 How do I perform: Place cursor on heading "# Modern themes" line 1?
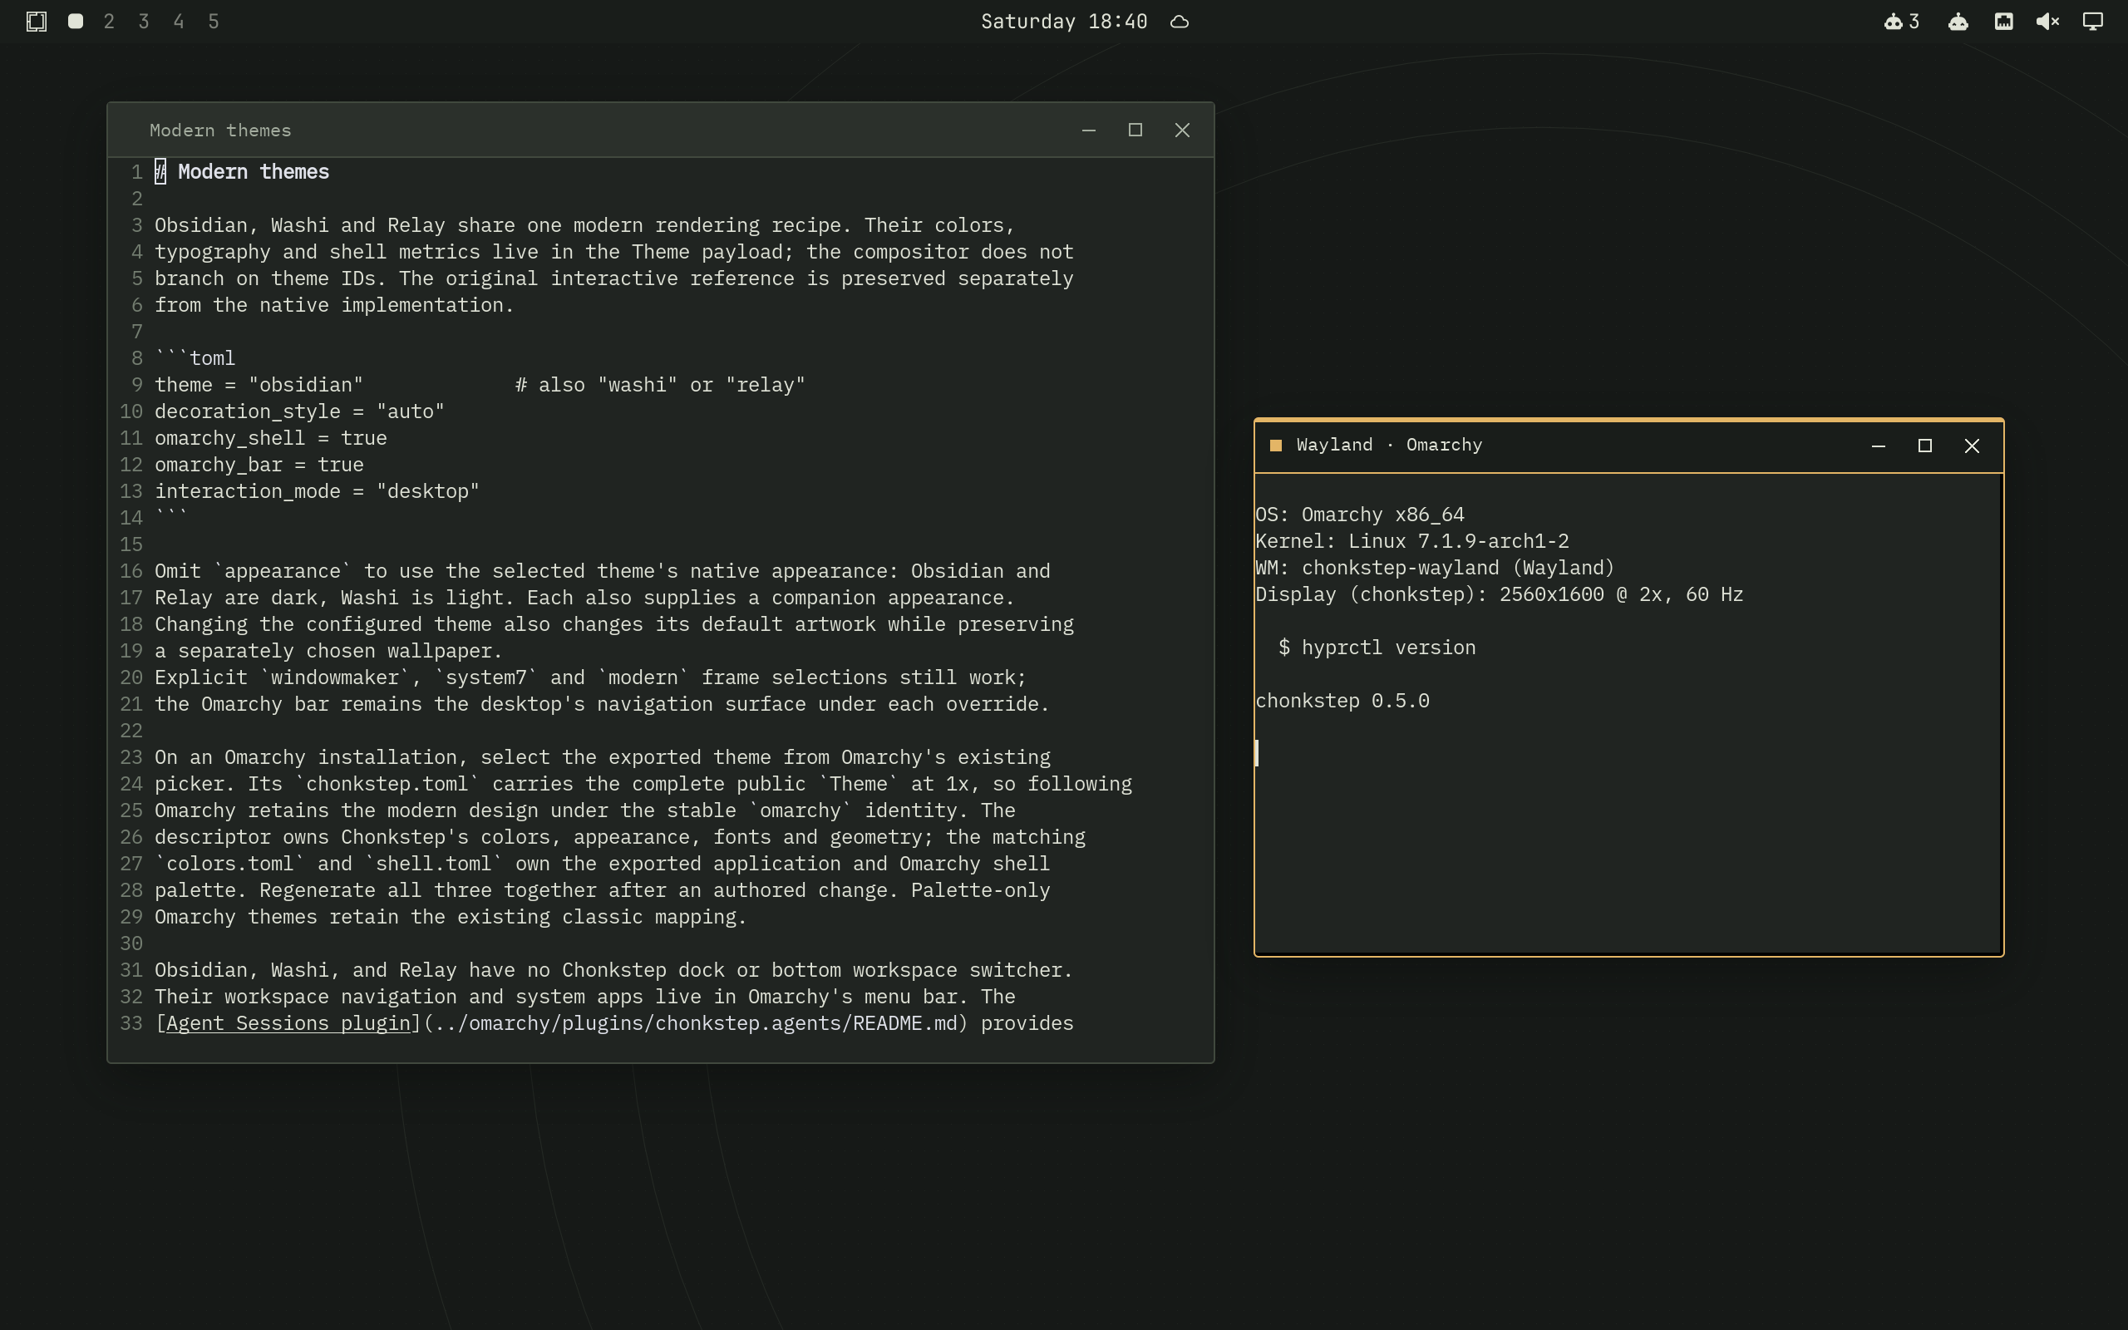tap(242, 171)
